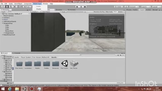Screen dimensions: 162x91
Task: Adjust the Project icon size slider
Action: coord(120,83)
